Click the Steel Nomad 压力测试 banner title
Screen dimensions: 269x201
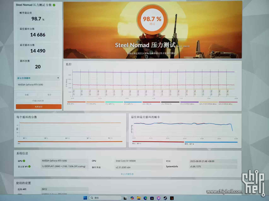145,45
